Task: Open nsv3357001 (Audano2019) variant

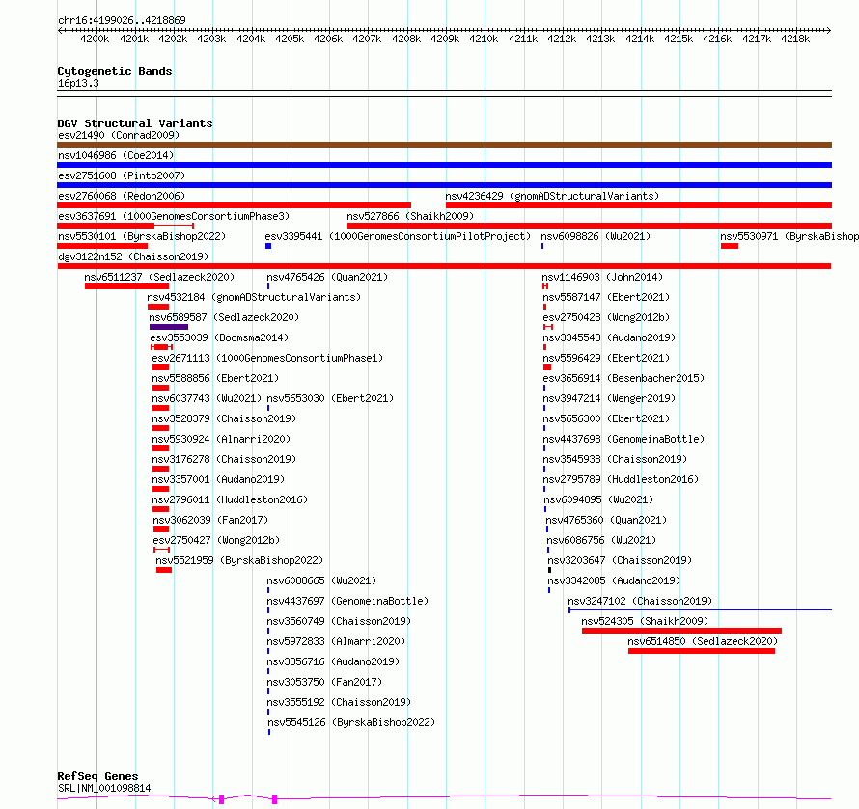Action: click(218, 479)
